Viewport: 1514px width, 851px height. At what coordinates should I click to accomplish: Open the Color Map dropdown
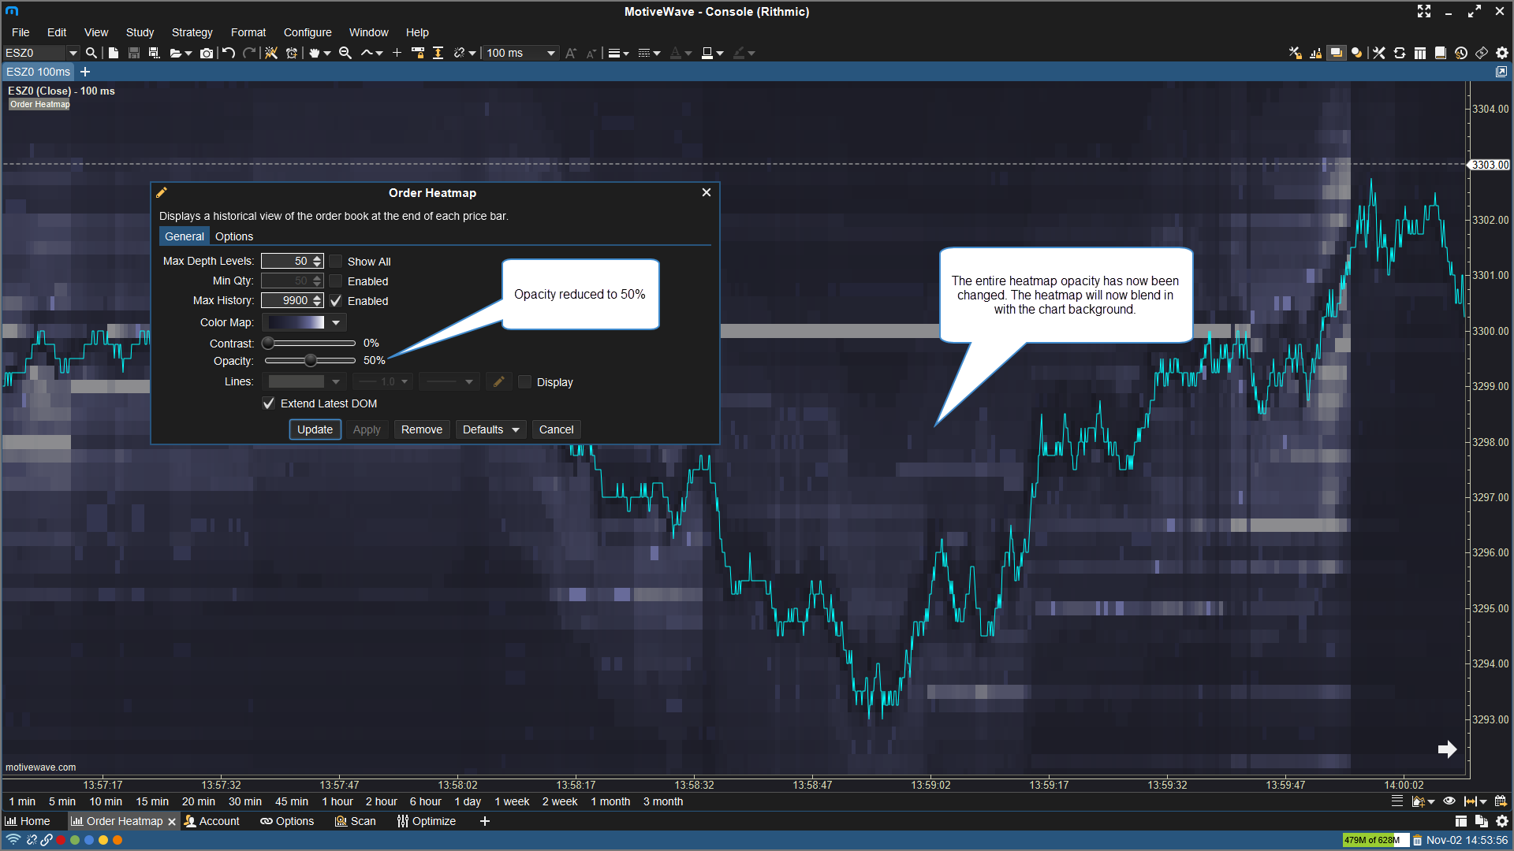(x=336, y=322)
